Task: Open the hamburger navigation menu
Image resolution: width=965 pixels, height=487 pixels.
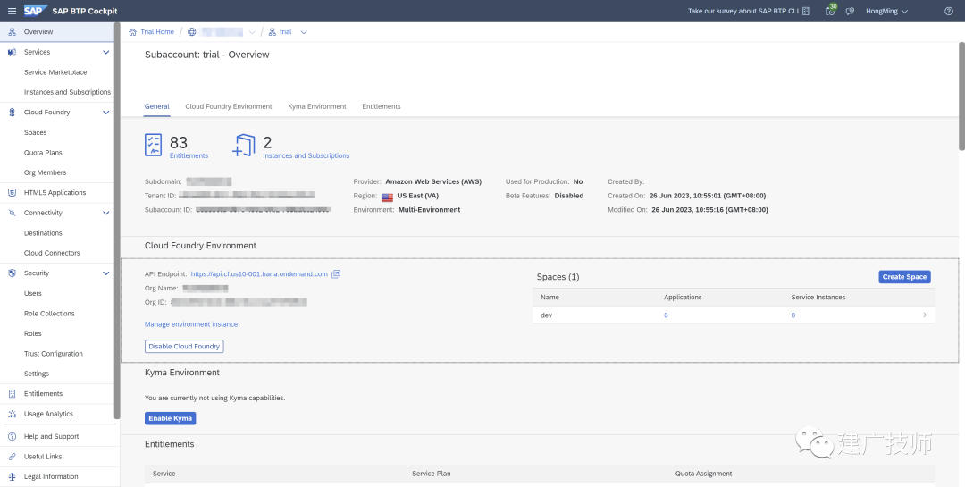Action: pos(12,11)
